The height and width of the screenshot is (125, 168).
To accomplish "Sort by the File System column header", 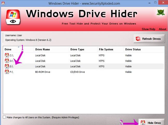I will click(x=111, y=49).
